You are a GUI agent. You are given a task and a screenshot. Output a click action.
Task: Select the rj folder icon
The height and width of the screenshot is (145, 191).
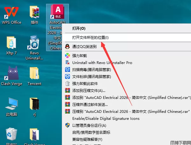[34, 104]
